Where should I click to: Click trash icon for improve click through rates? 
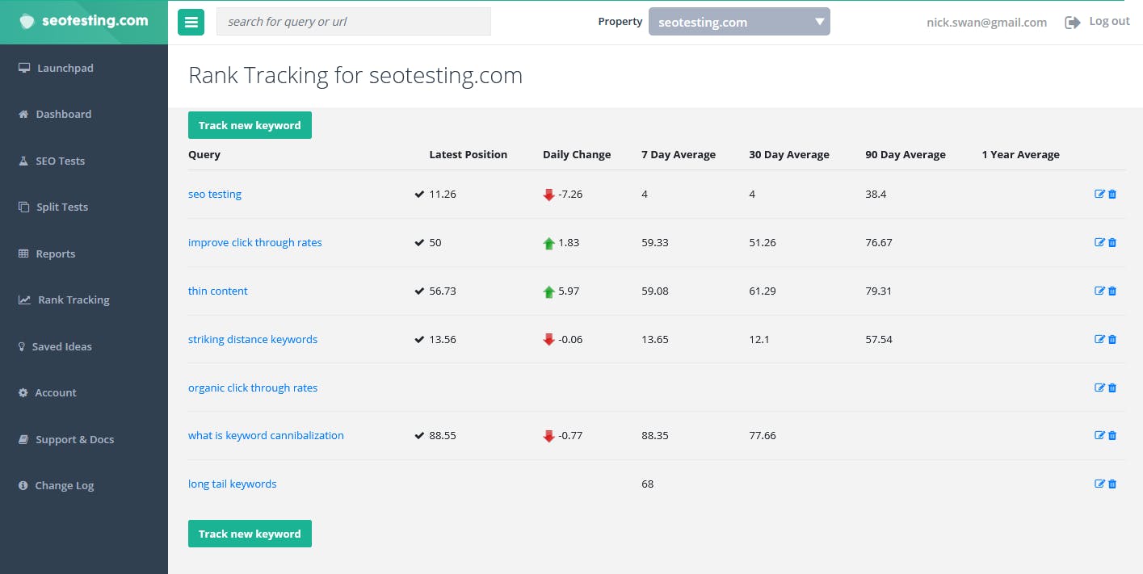[x=1112, y=242]
